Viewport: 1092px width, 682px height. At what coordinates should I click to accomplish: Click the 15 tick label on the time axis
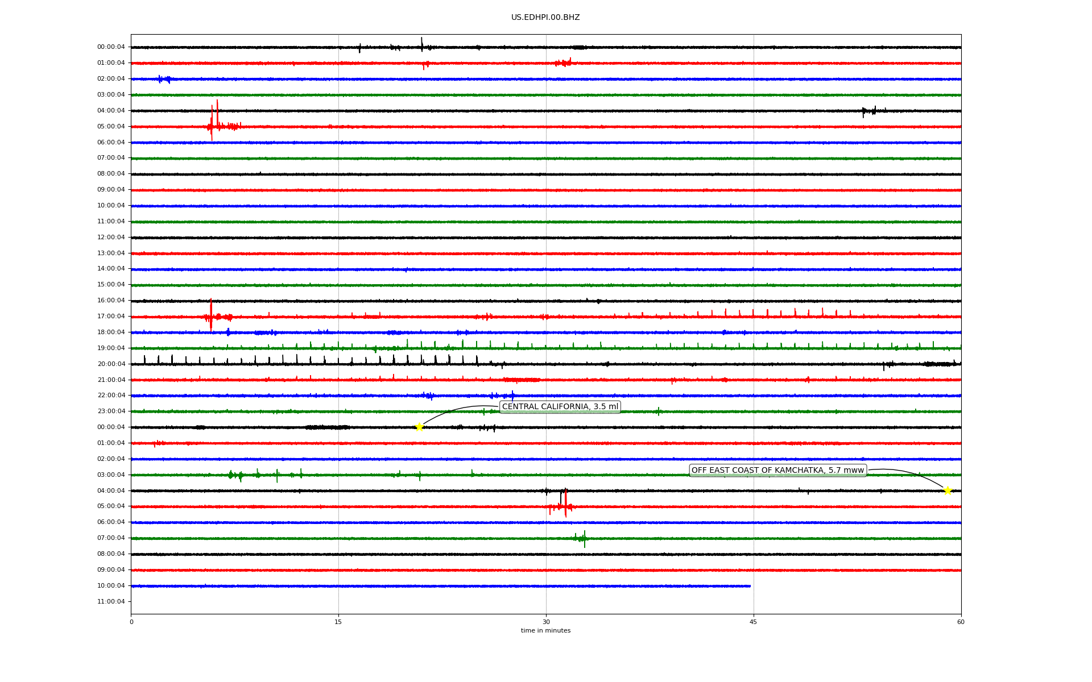tap(338, 622)
